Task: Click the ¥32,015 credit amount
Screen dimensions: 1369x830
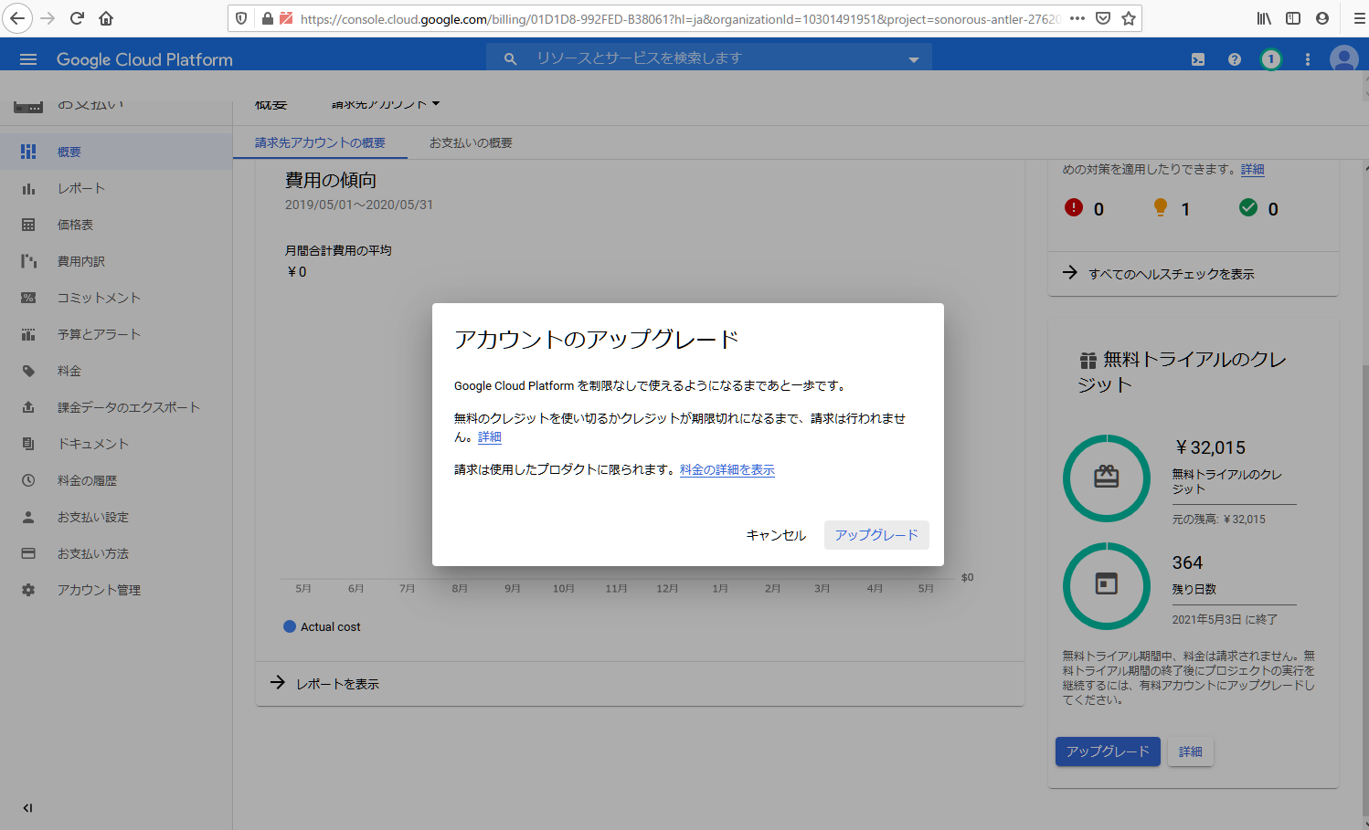Action: pyautogui.click(x=1210, y=447)
